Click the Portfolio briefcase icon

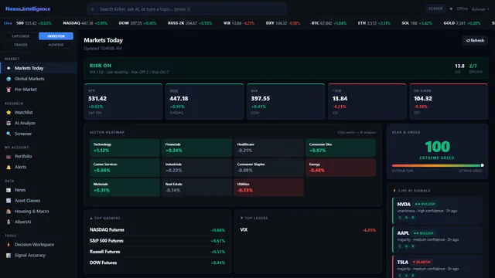(x=9, y=157)
